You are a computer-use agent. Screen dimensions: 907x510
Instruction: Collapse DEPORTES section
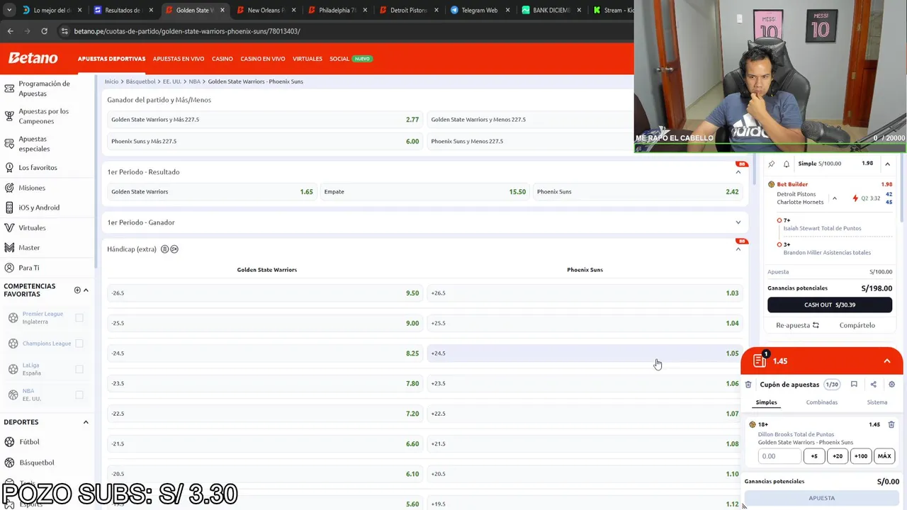tap(86, 422)
